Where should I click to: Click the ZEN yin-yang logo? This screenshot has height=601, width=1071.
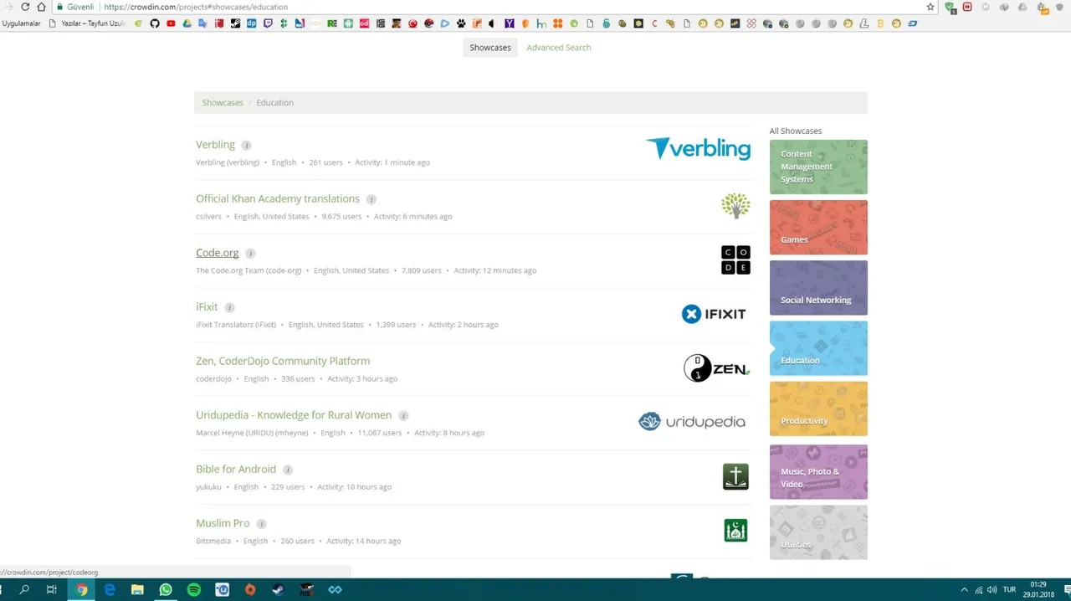(716, 368)
